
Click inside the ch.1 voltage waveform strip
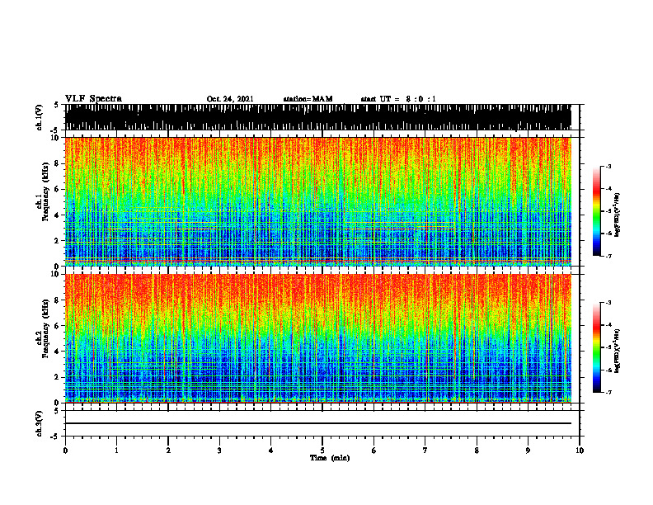click(x=318, y=117)
